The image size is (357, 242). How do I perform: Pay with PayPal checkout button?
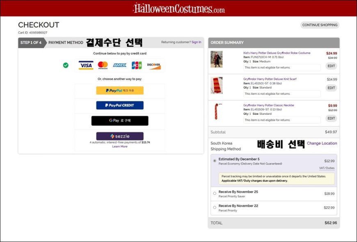coord(120,90)
